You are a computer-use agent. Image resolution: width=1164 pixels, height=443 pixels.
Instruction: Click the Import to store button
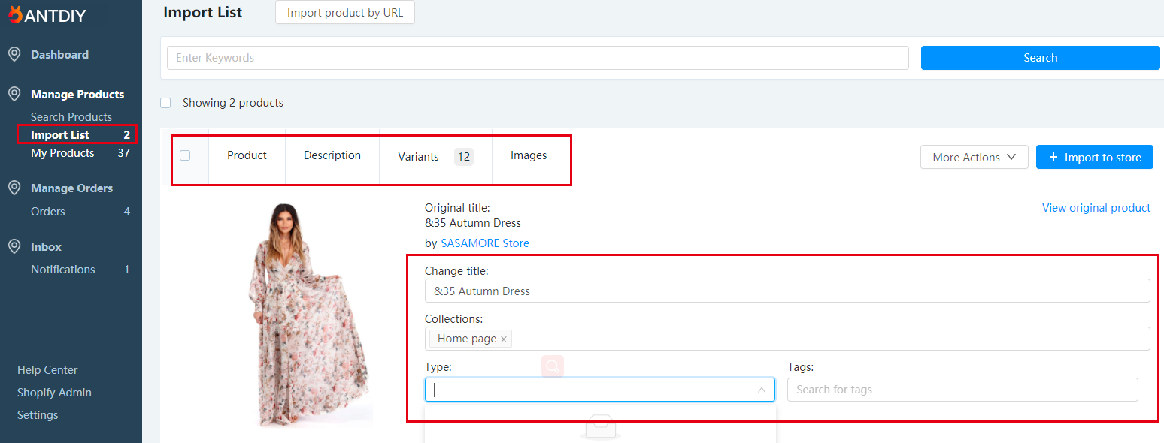[1095, 157]
